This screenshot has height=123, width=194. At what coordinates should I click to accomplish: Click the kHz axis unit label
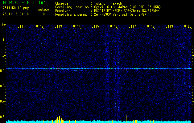click(3, 25)
